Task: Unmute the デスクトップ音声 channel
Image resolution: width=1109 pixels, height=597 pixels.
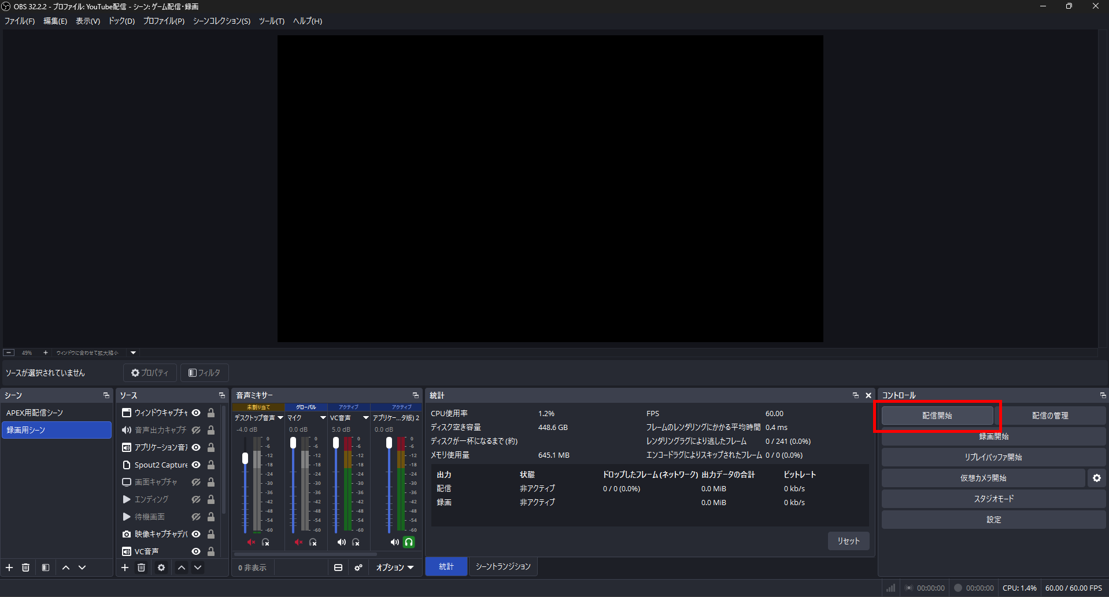Action: coord(252,542)
